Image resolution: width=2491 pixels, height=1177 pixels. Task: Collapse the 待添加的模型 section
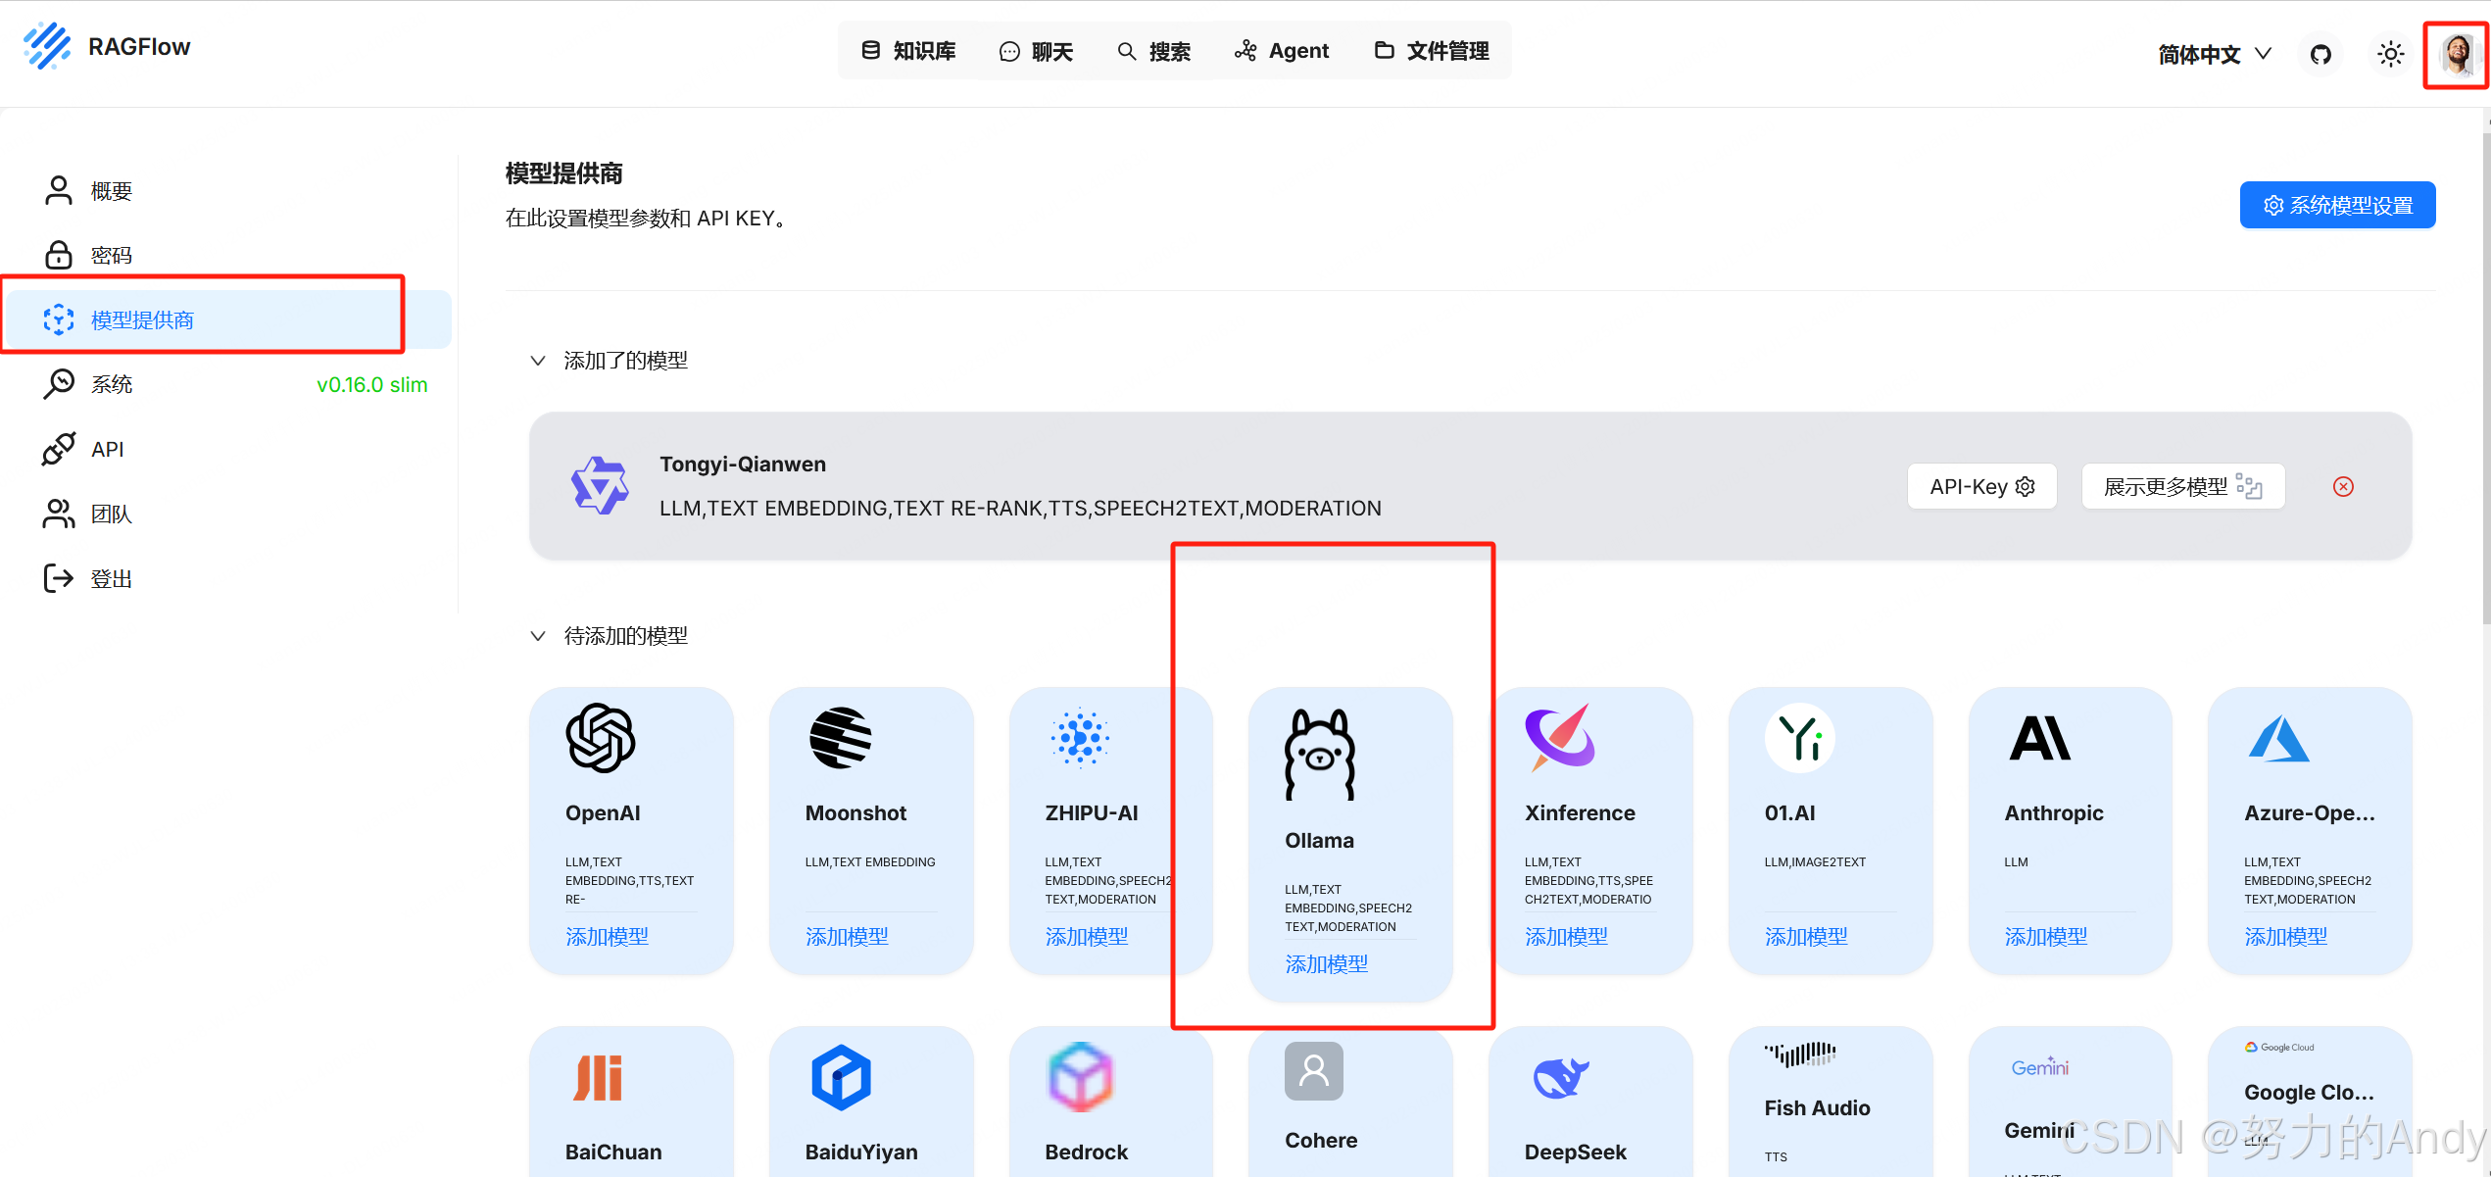click(x=538, y=636)
